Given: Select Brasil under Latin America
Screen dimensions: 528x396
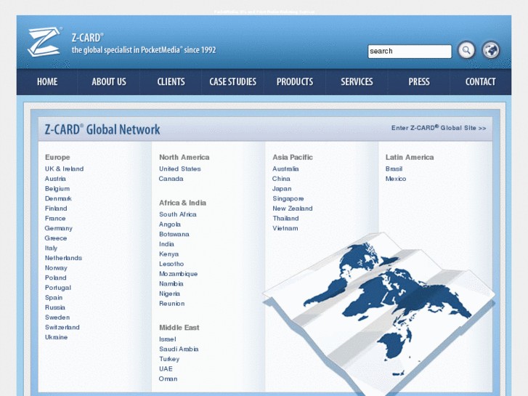Looking at the screenshot, I should coord(394,169).
